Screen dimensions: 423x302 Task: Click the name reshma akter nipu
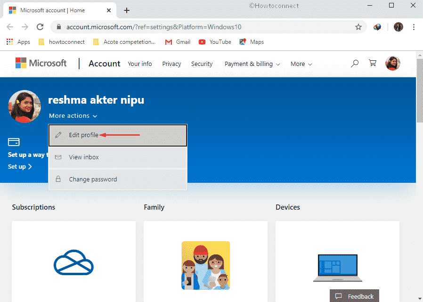(96, 100)
